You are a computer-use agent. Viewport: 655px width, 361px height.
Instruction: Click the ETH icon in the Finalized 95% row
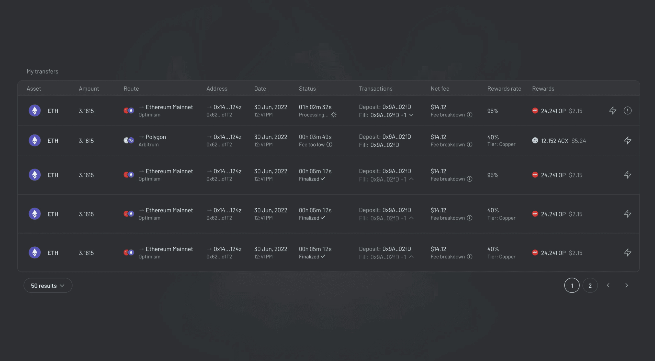click(35, 175)
